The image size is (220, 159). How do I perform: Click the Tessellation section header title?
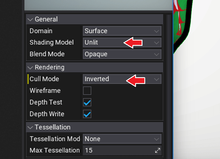tap(52, 127)
